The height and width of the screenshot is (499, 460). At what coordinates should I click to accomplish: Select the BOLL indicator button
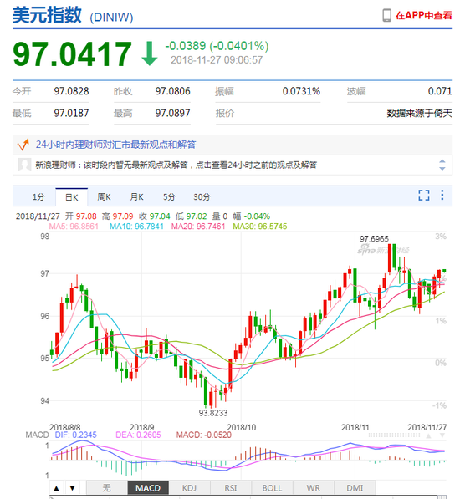272,488
